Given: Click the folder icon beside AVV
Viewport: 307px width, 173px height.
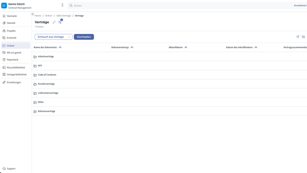Looking at the screenshot, I should pyautogui.click(x=35, y=66).
